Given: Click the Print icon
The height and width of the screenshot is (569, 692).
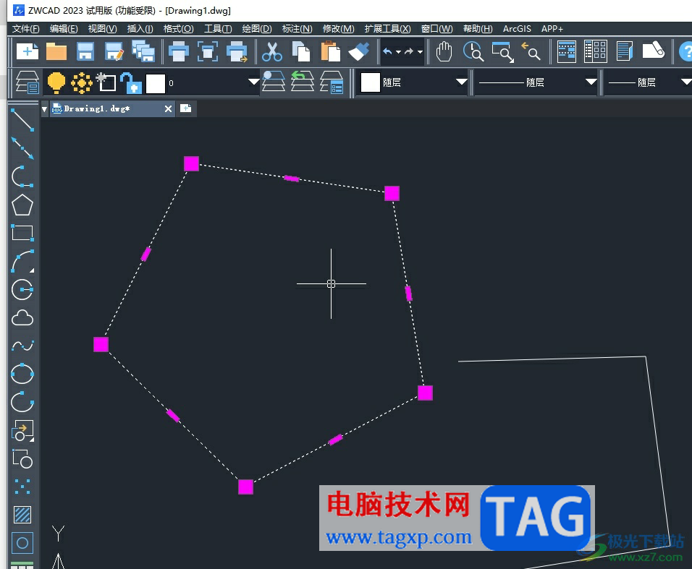Looking at the screenshot, I should pos(179,51).
